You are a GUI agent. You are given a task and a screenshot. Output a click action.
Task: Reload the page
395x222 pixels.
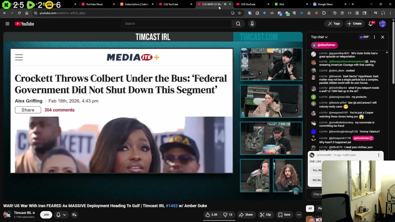tap(19, 13)
